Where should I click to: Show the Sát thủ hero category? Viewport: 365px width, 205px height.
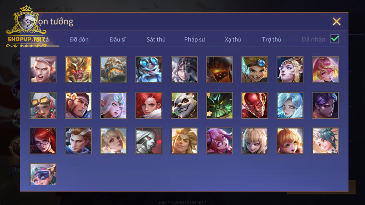(156, 39)
